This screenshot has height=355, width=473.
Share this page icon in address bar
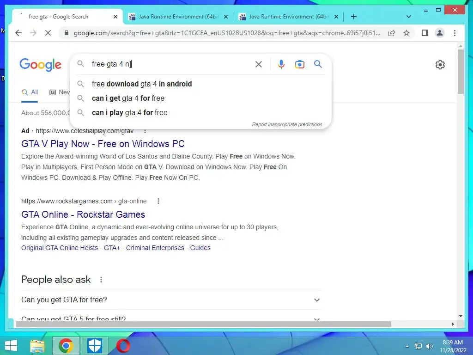(392, 33)
